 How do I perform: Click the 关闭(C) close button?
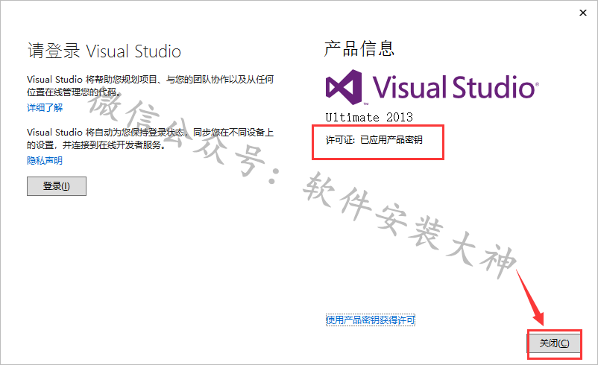tap(554, 343)
